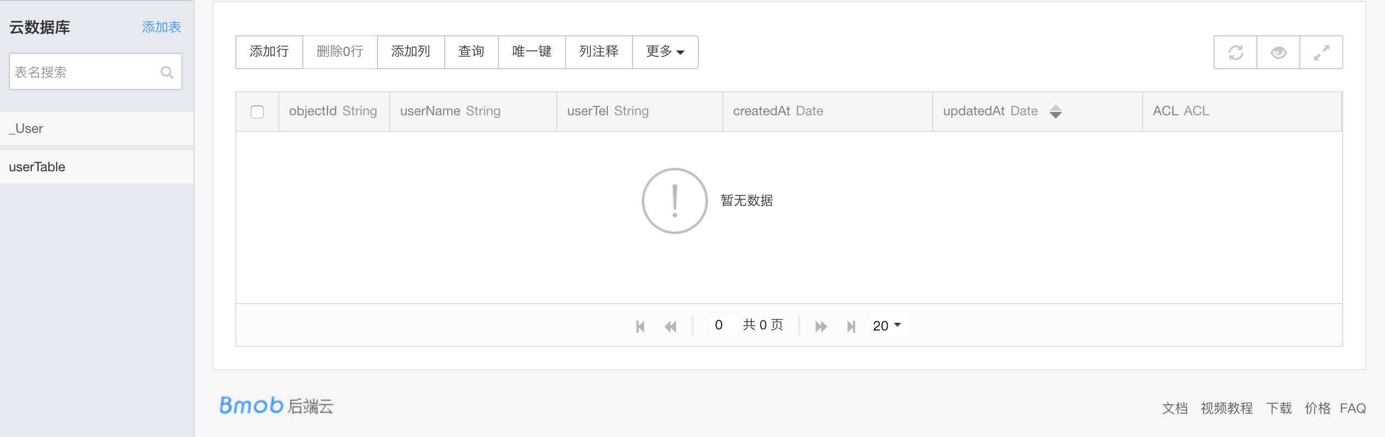The height and width of the screenshot is (437, 1385).
Task: Select the _User table
Action: coord(97,128)
